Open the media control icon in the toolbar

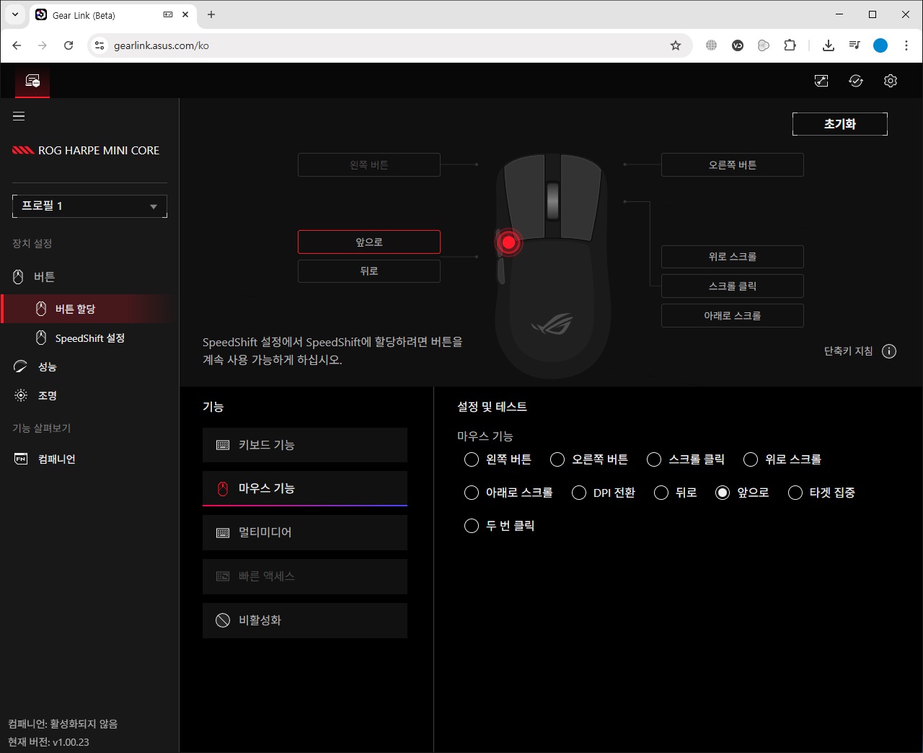pyautogui.click(x=854, y=45)
